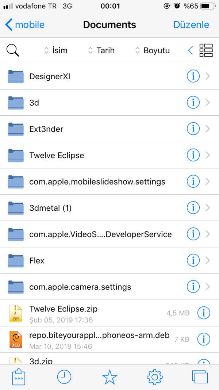Tap Düzenle to edit the file list
Screen dimensions: 219x390
point(191,25)
